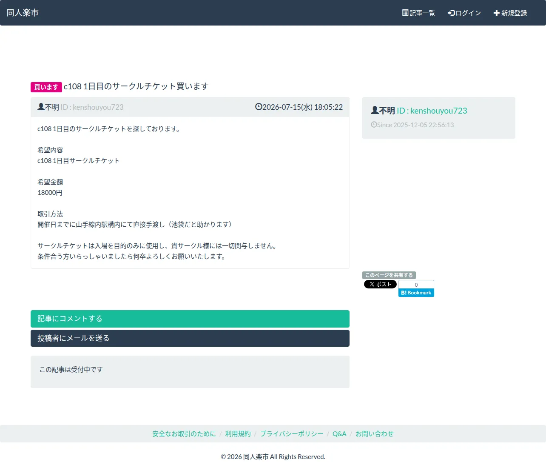Open the お問い合わせ footer link

coord(375,433)
